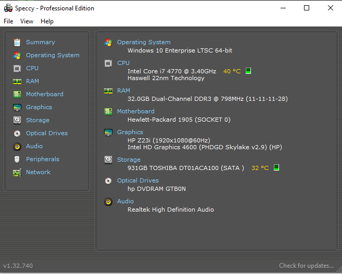This screenshot has height=274, width=342.
Task: Click the green CPU temperature indicator icon
Action: (248, 71)
